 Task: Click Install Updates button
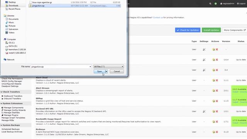pyautogui.click(x=211, y=30)
